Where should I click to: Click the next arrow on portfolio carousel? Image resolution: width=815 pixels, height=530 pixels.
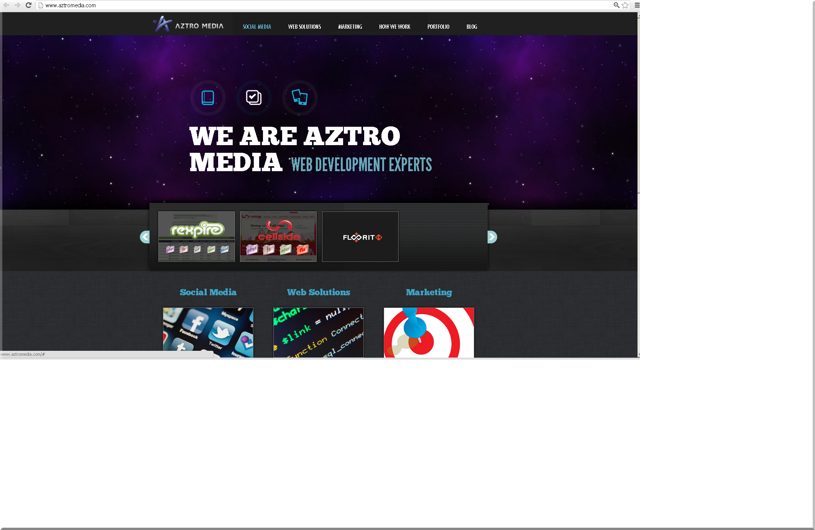[x=492, y=237]
